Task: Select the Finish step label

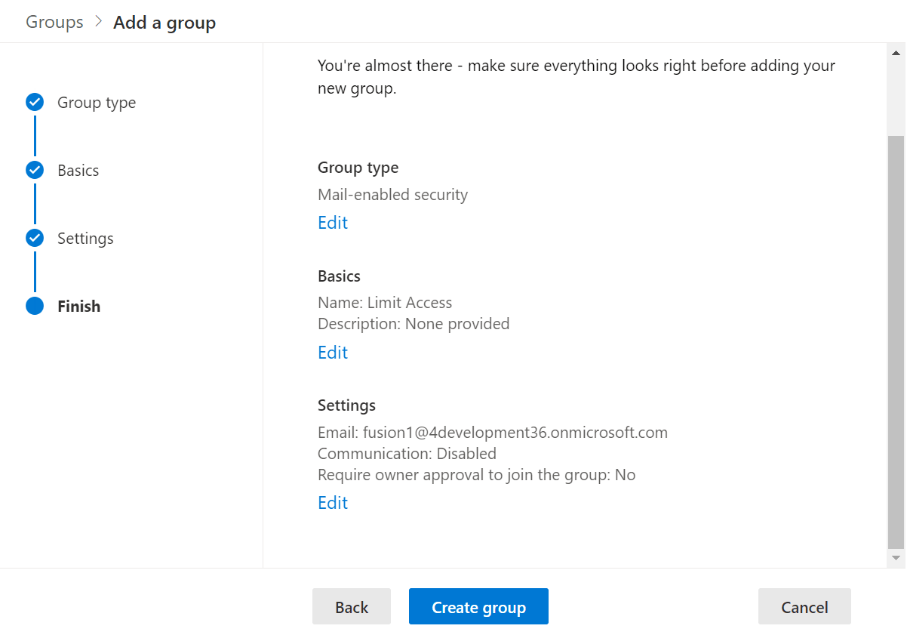Action: [78, 306]
